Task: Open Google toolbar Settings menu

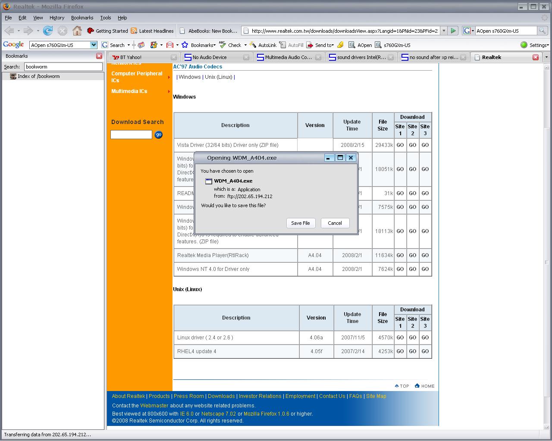Action: 535,45
